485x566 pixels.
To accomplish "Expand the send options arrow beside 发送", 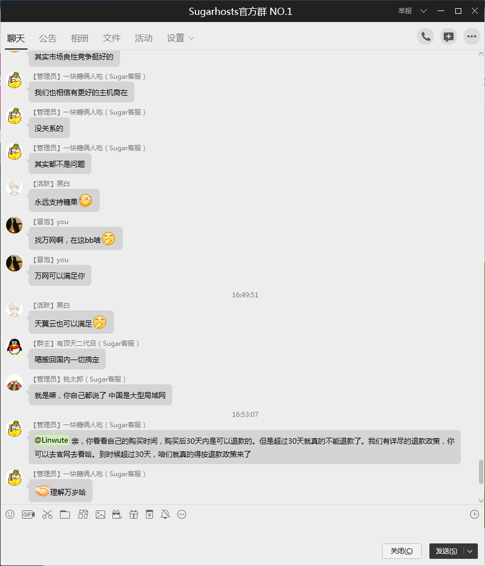I will [470, 551].
